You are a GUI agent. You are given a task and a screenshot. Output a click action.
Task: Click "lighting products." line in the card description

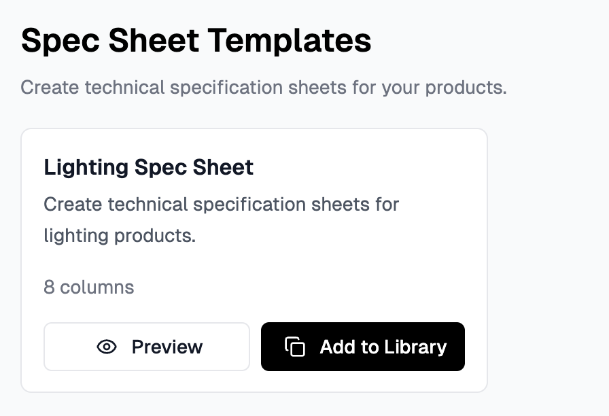(x=120, y=236)
